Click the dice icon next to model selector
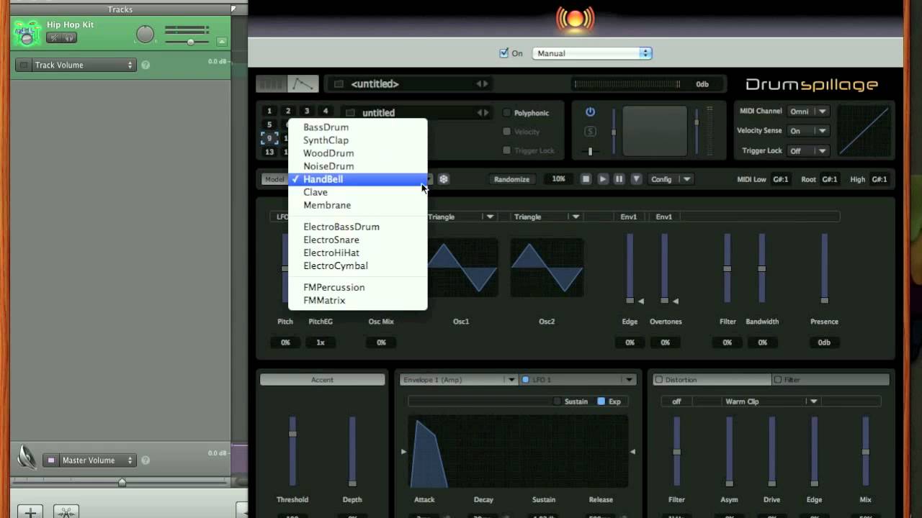The image size is (922, 518). [444, 179]
